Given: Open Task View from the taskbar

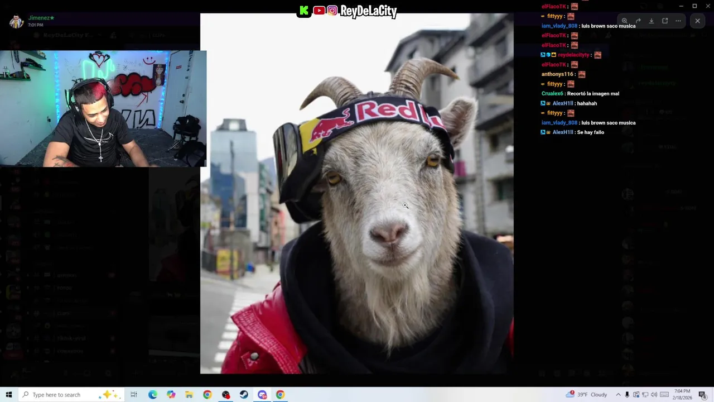Looking at the screenshot, I should [x=134, y=395].
